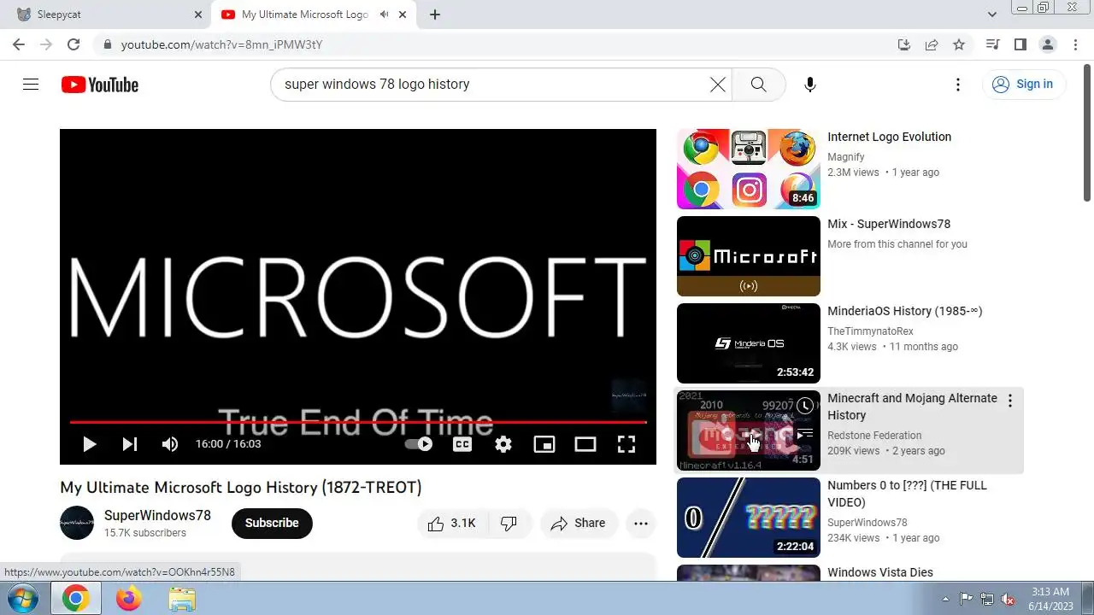Go to the YouTube home logo
The image size is (1094, 615).
100,85
